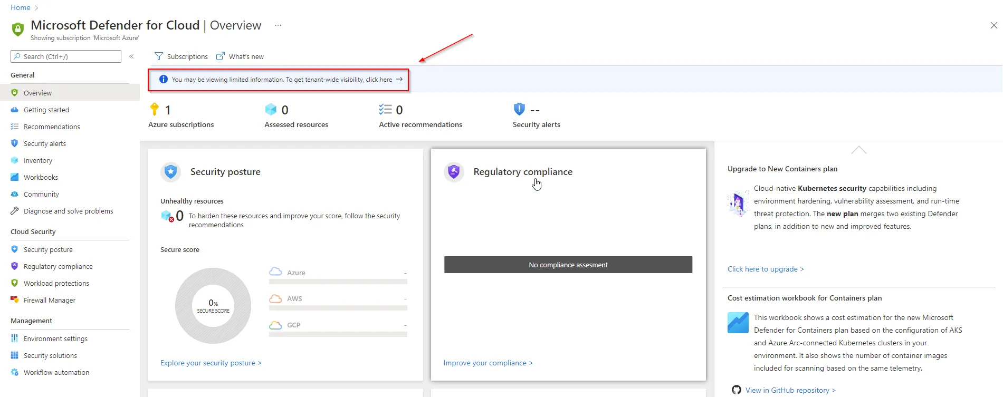
Task: Click the Environment settings icon
Action: [x=15, y=338]
